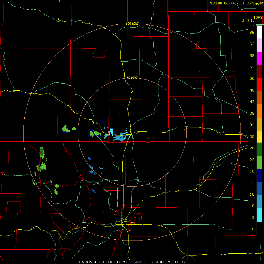
Task: Click the 18 scale label
Action: [x=252, y=171]
